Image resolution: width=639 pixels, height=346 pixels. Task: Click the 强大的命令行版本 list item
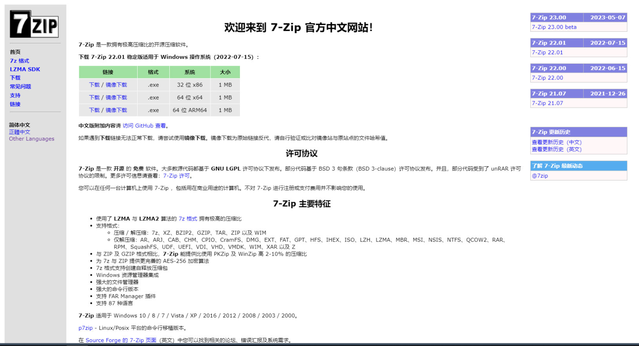(117, 289)
